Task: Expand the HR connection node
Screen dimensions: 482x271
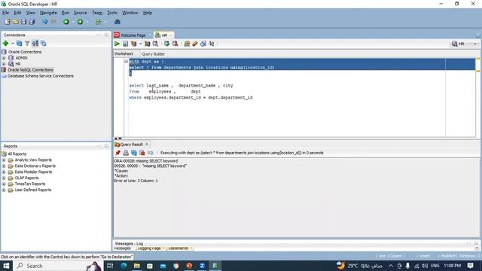Action: click(x=4, y=64)
